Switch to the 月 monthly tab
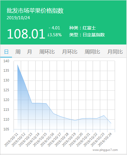 coord(29,52)
